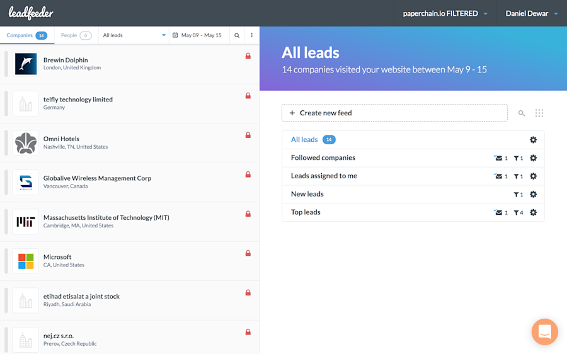The height and width of the screenshot is (354, 567).
Task: Click the placeholder building logo for telfly
Action: (26, 103)
